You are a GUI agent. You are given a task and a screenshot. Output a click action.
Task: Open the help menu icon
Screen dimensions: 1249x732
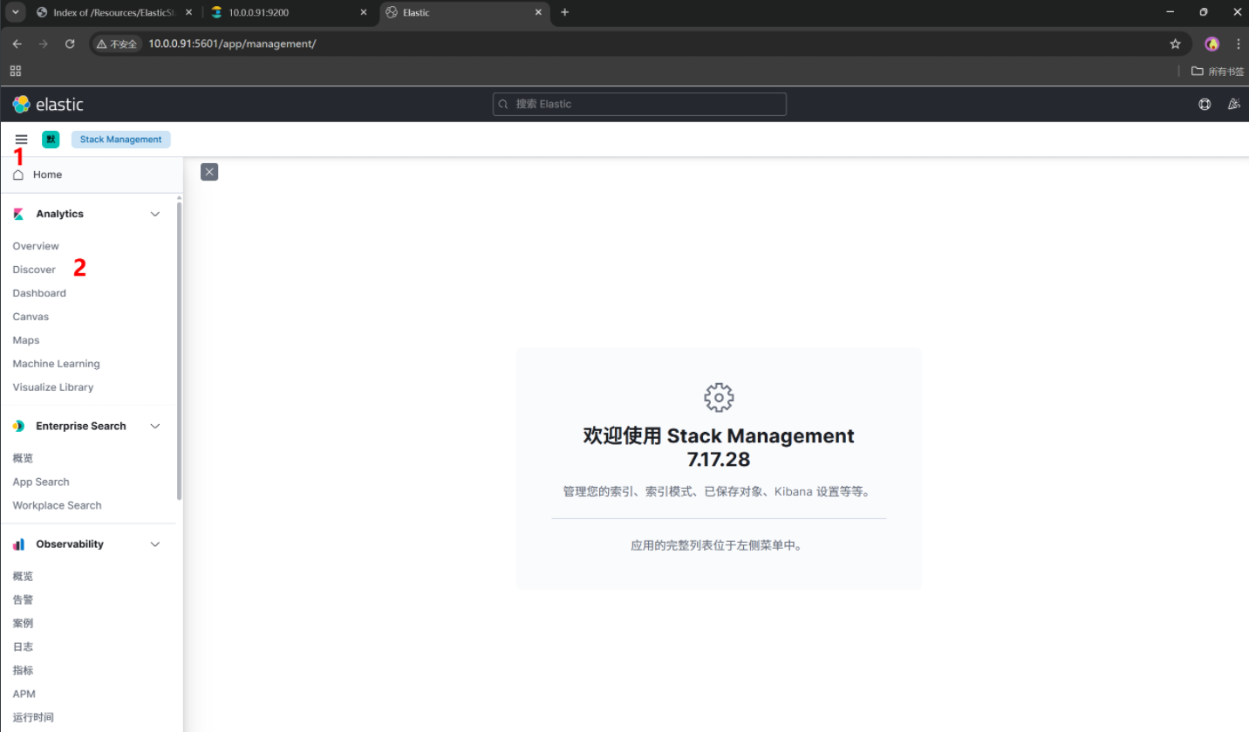pos(1205,104)
